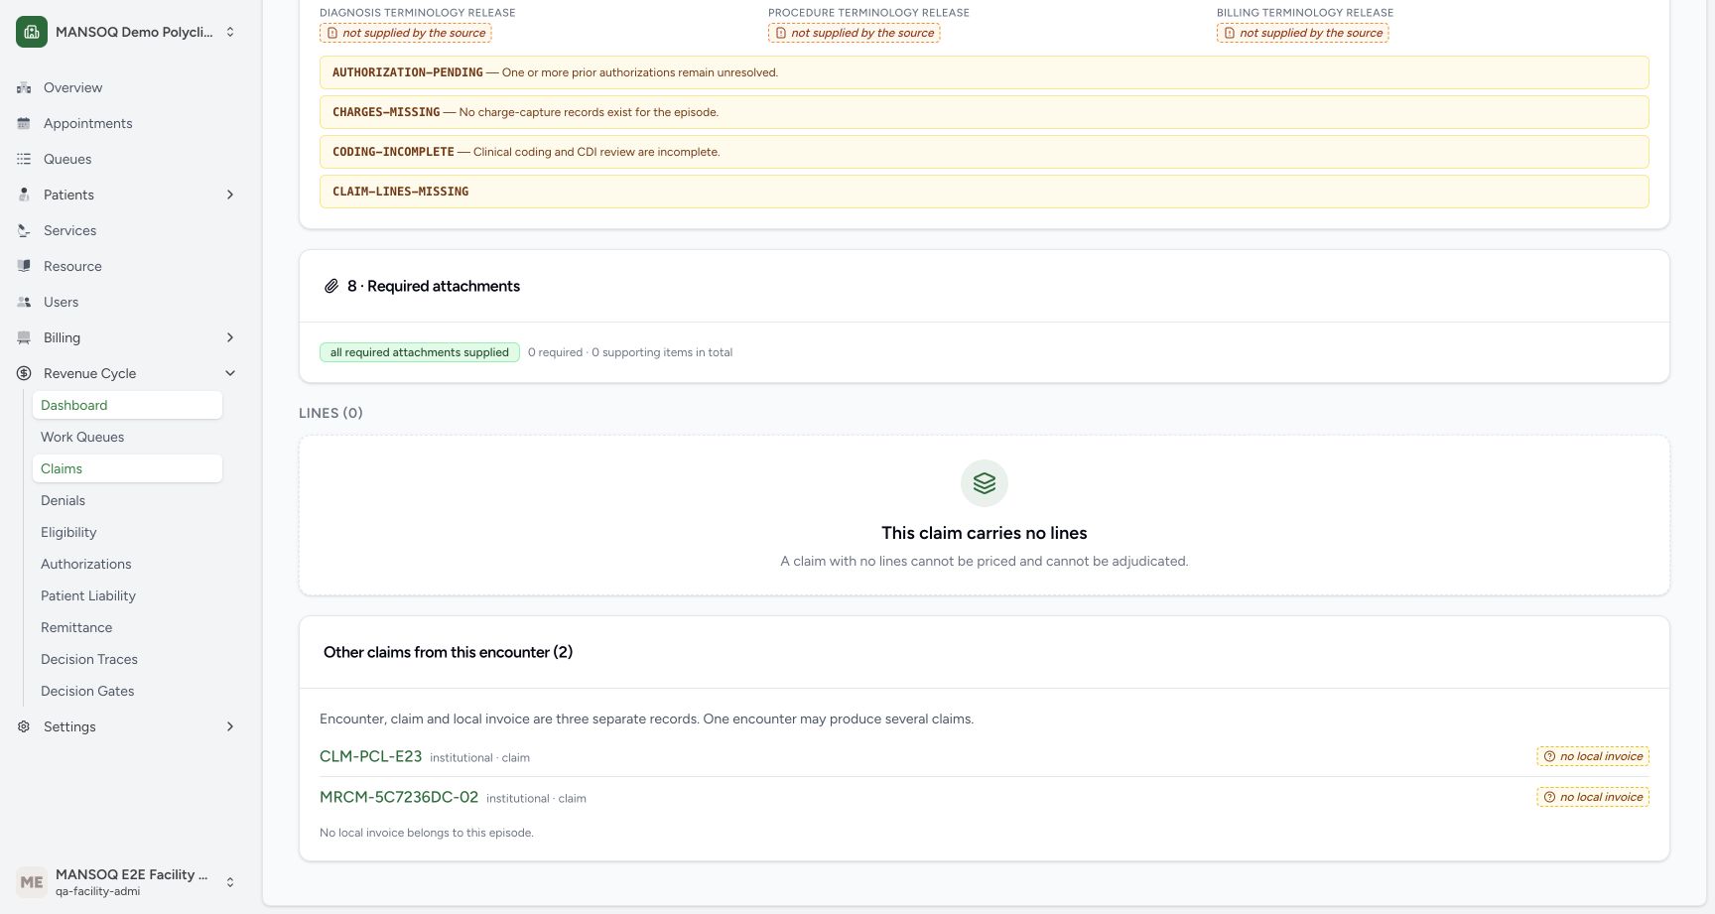Screen dimensions: 1715x914
Task: Open the Eligibility page
Action: tap(127, 532)
